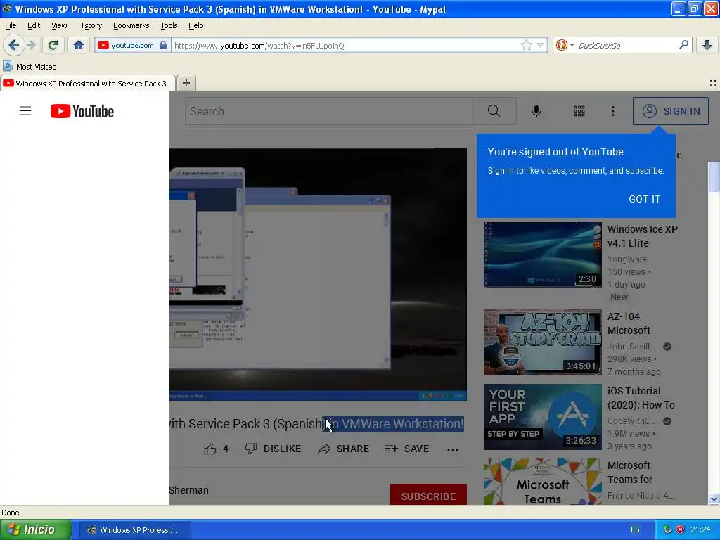720x540 pixels.
Task: Click the ES language indicator
Action: 635,529
